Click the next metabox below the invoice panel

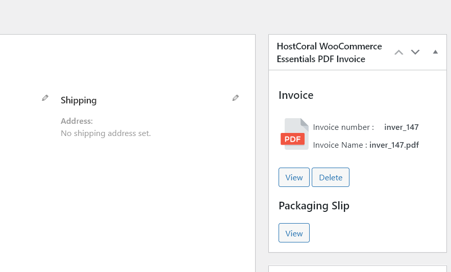pyautogui.click(x=357, y=268)
